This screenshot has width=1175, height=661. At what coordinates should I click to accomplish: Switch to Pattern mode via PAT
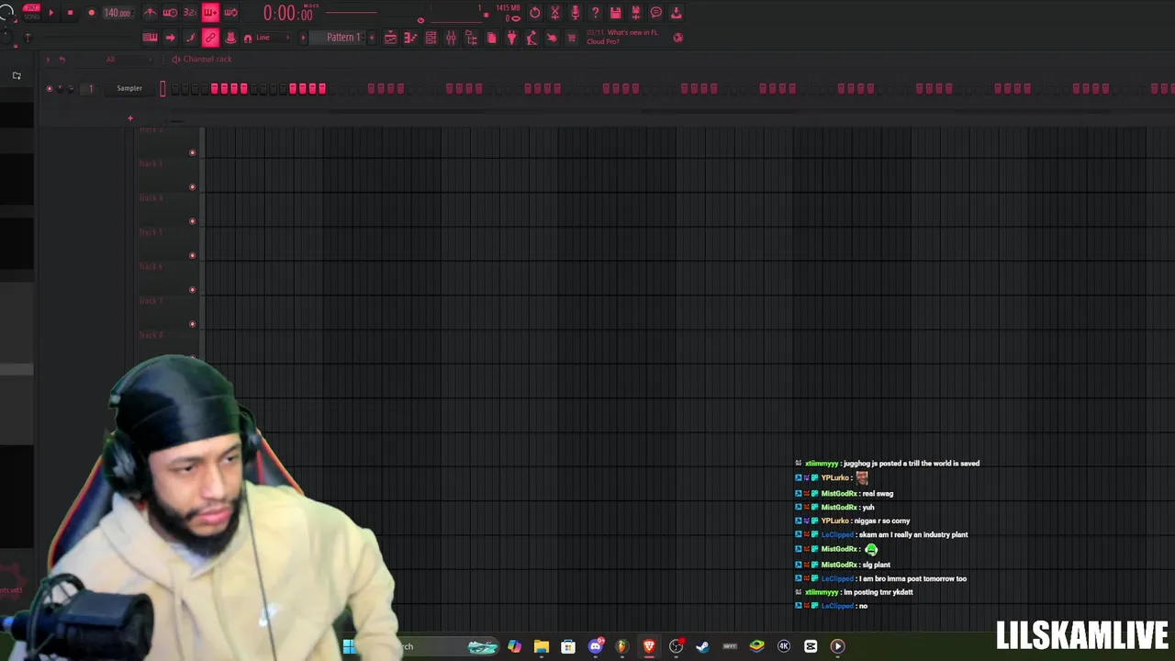32,8
